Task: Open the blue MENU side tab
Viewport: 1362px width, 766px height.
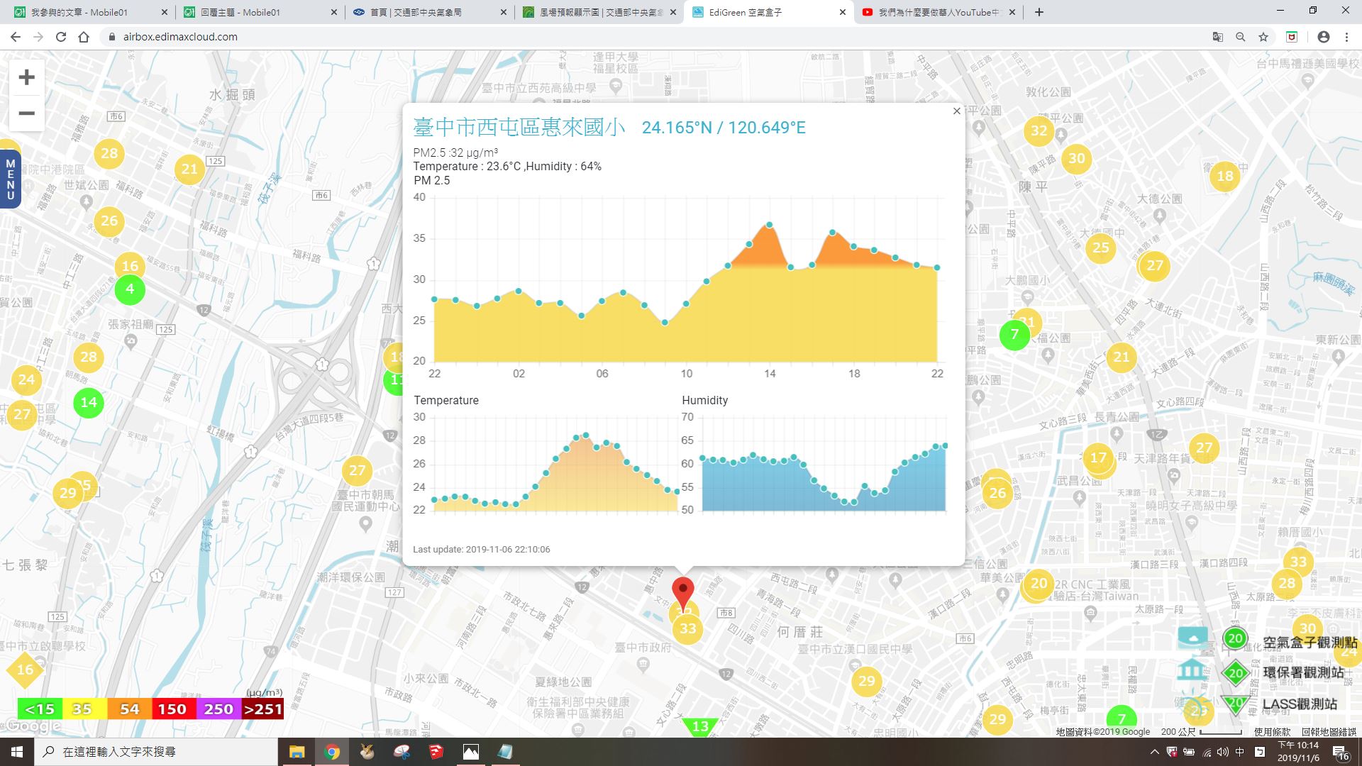Action: point(10,179)
